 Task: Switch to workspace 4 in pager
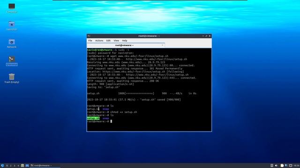coord(18,166)
